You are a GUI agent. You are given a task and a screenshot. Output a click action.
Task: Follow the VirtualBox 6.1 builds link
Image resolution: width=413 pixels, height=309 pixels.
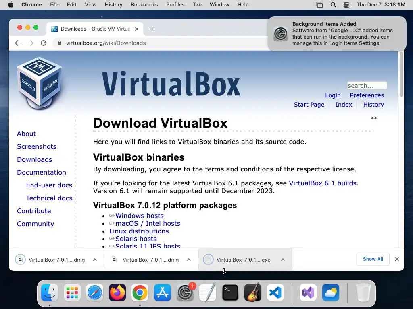tap(323, 183)
